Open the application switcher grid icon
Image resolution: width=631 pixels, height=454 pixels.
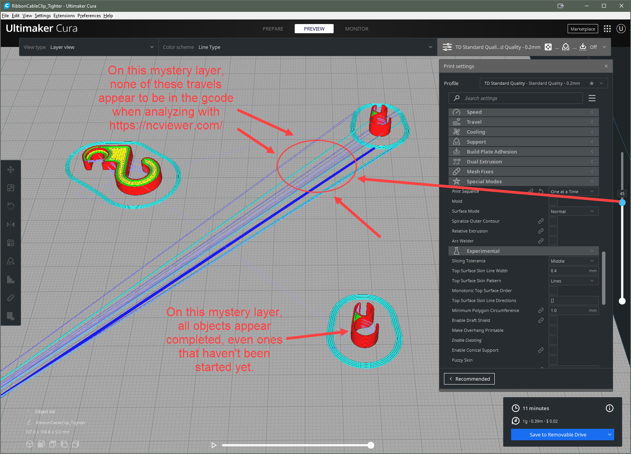pyautogui.click(x=607, y=29)
